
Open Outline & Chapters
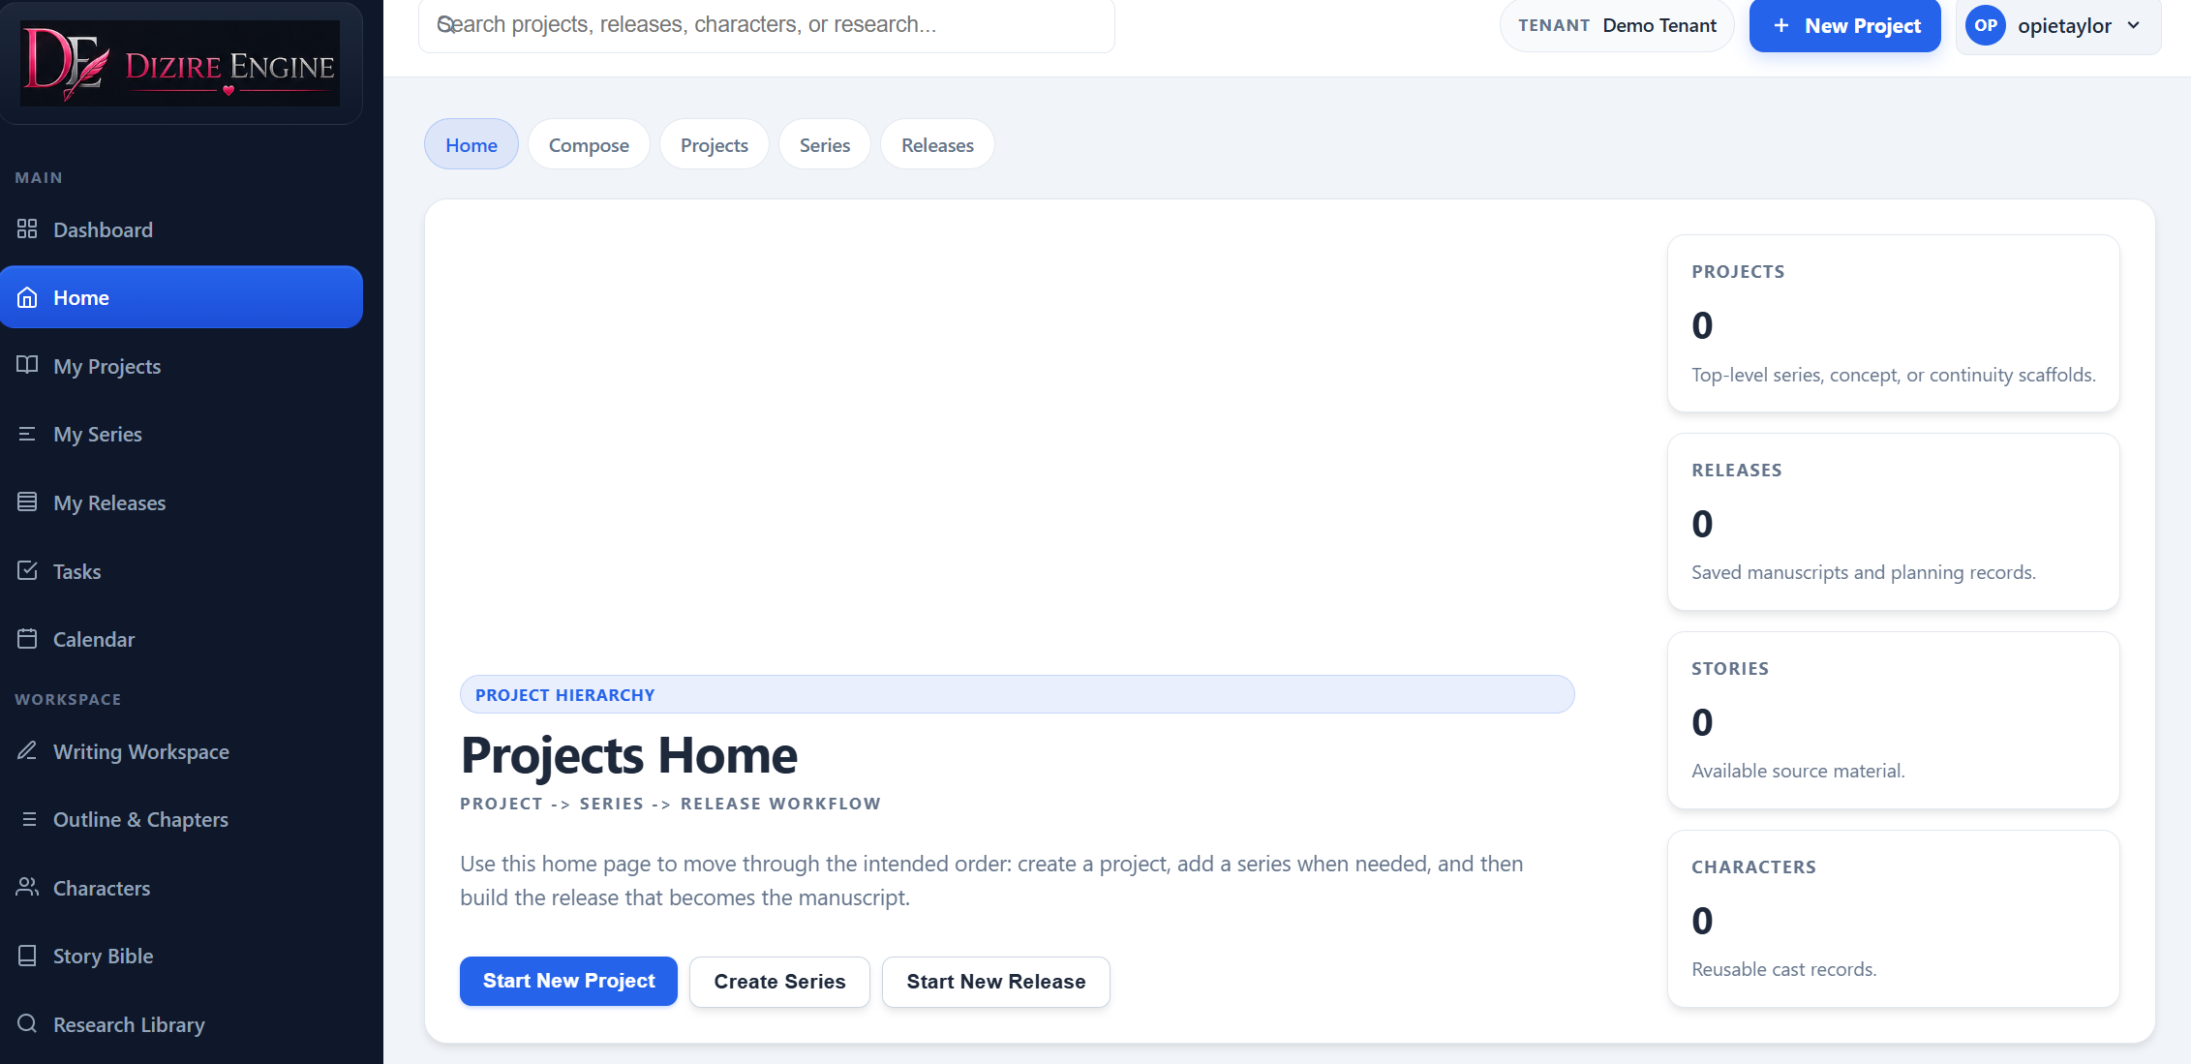point(181,819)
